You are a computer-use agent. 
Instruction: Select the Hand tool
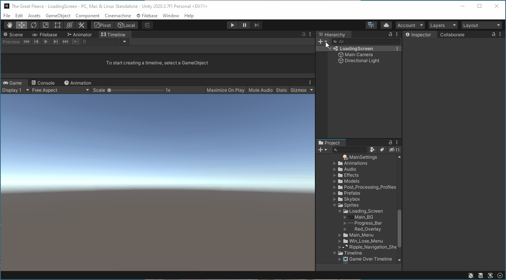[x=10, y=25]
